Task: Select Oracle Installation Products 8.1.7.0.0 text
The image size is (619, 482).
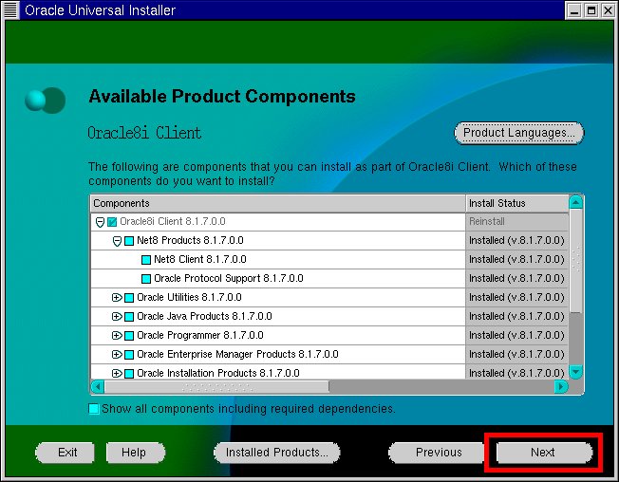Action: tap(218, 373)
